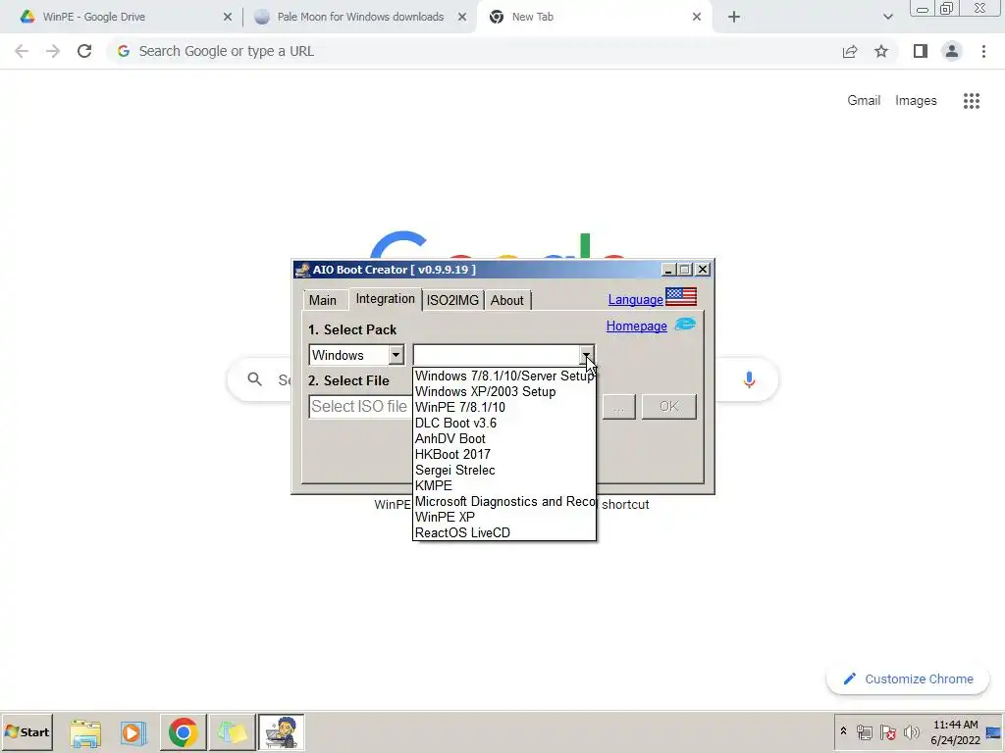
Task: Open the Windows pack type combo box
Action: click(x=356, y=355)
